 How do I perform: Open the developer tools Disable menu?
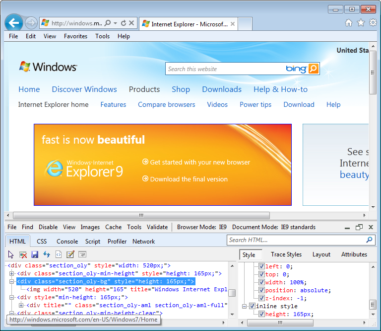(48, 227)
